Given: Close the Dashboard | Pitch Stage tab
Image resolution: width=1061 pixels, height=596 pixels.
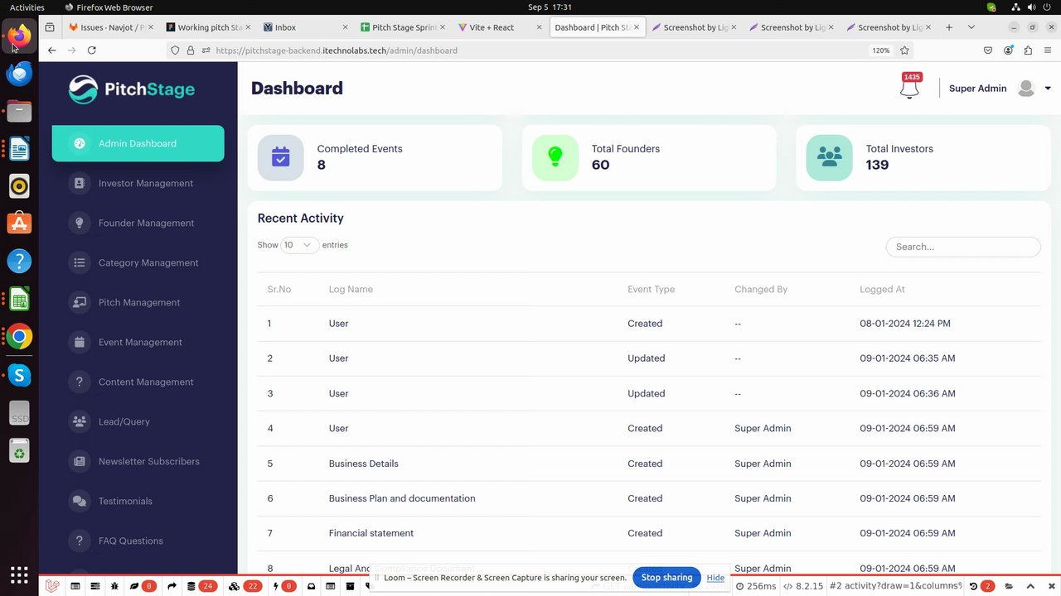Looking at the screenshot, I should tap(636, 27).
